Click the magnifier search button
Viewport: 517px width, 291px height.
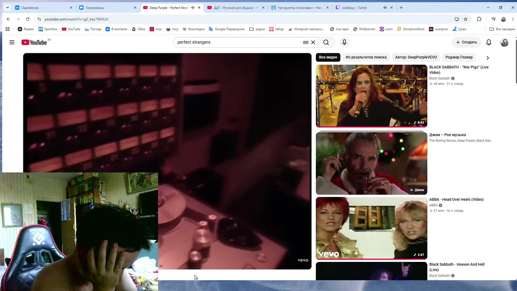[x=326, y=42]
